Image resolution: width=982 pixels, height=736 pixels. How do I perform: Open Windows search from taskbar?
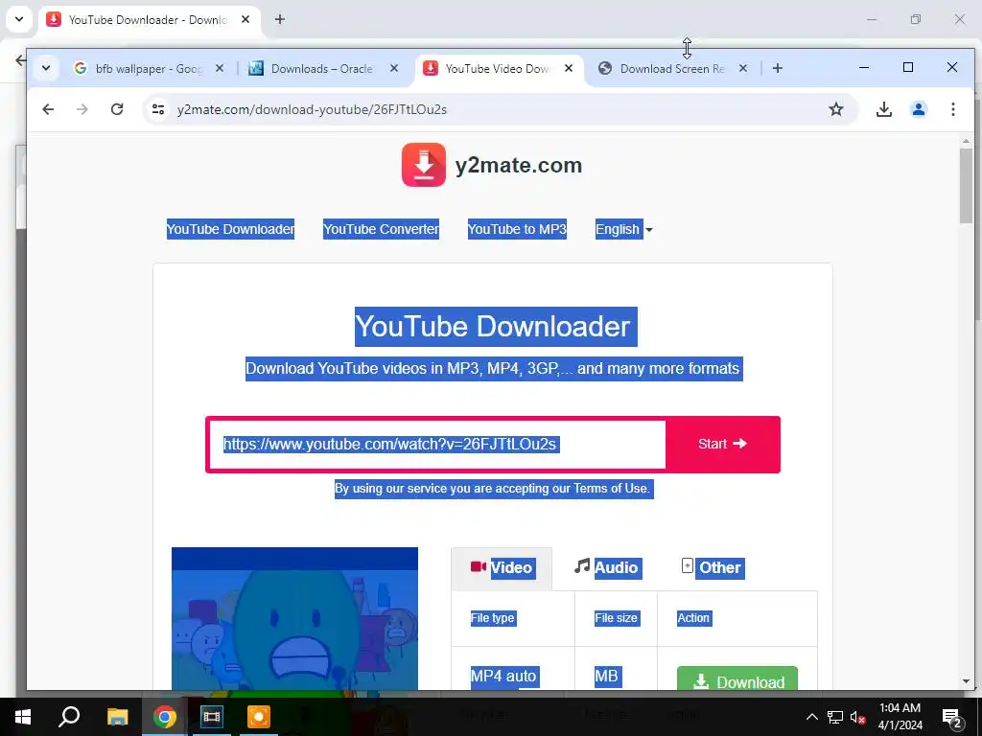click(69, 717)
